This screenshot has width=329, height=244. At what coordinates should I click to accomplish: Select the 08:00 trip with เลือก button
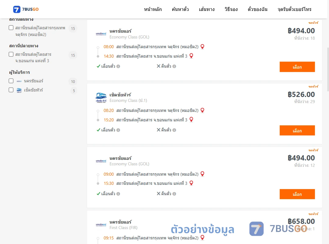point(297,67)
